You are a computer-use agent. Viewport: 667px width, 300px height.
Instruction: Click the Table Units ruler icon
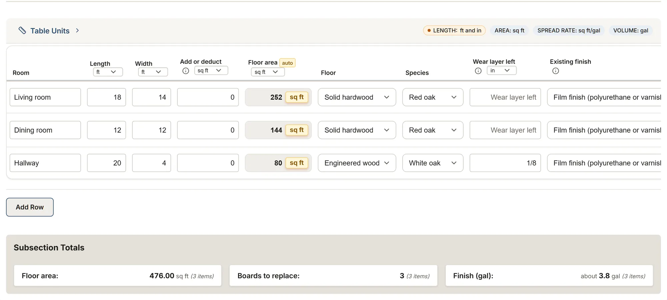coord(22,30)
